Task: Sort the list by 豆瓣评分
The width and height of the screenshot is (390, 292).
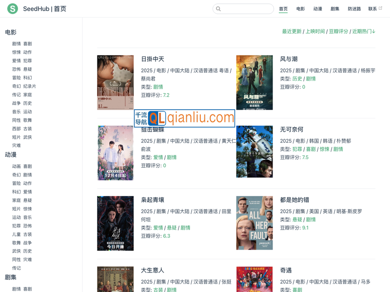Action: point(338,31)
